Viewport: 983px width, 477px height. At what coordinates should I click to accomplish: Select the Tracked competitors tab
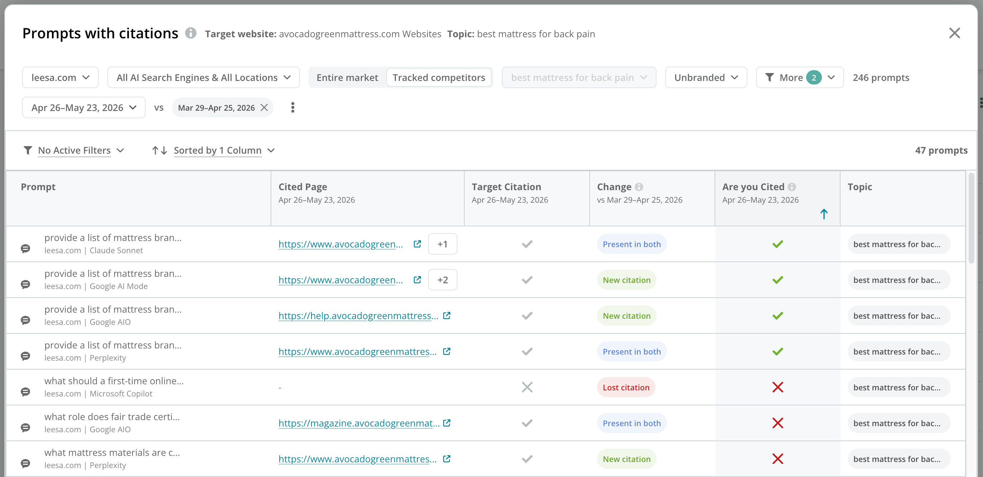(x=439, y=77)
